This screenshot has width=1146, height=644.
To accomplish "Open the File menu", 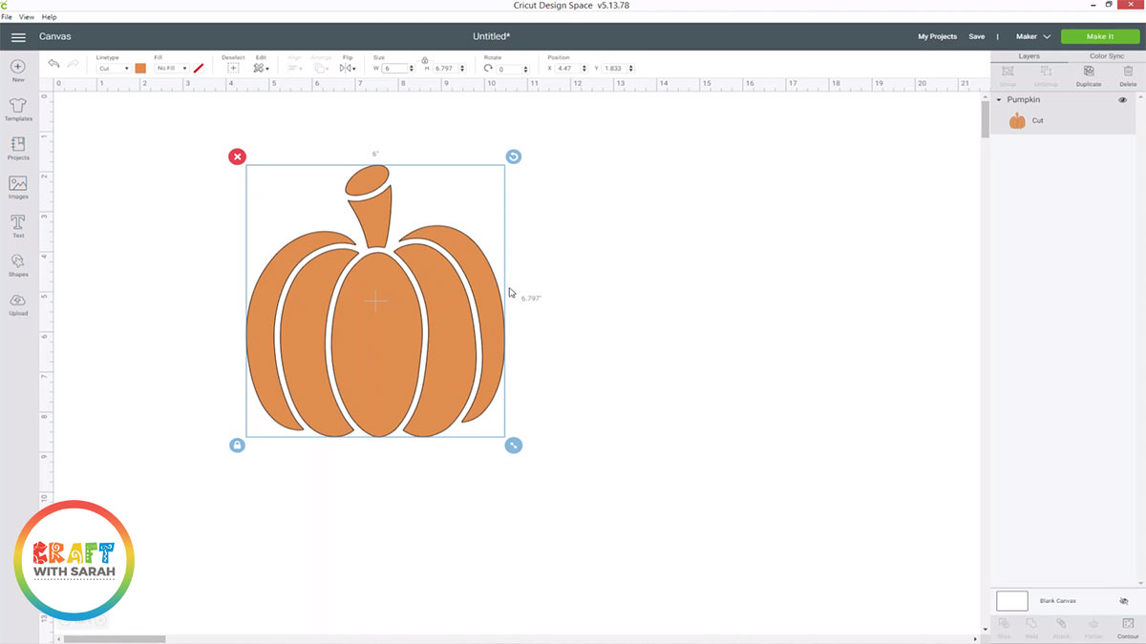I will click(7, 17).
